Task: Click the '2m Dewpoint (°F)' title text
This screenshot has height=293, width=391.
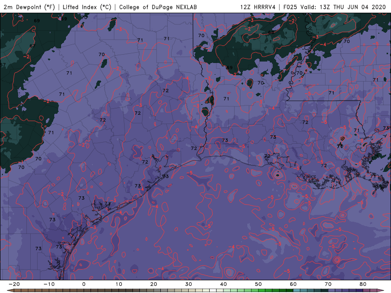Action: click(x=29, y=7)
